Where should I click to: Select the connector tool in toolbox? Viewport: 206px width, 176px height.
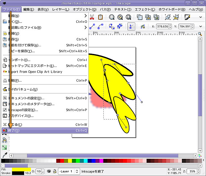coord(5,147)
